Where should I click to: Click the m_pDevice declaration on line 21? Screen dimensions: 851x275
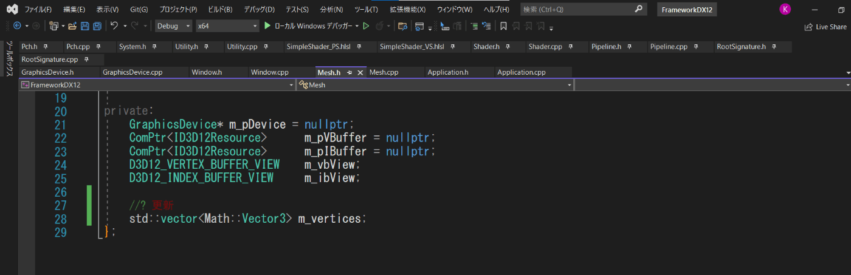click(241, 125)
